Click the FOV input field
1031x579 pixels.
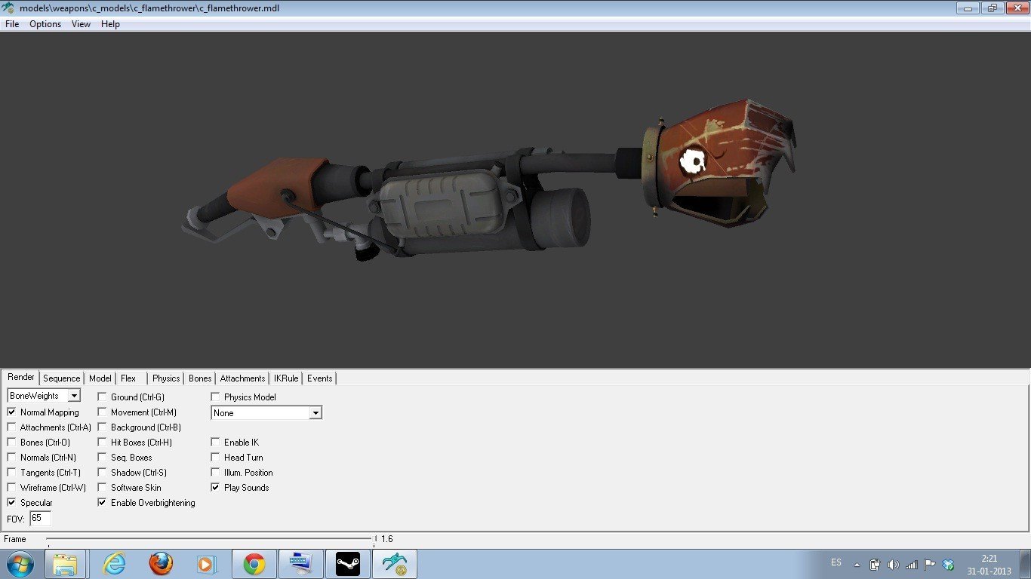40,519
